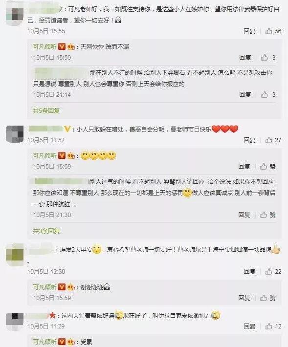Reply to the 12:30 comment via 回复

(x=249, y=271)
